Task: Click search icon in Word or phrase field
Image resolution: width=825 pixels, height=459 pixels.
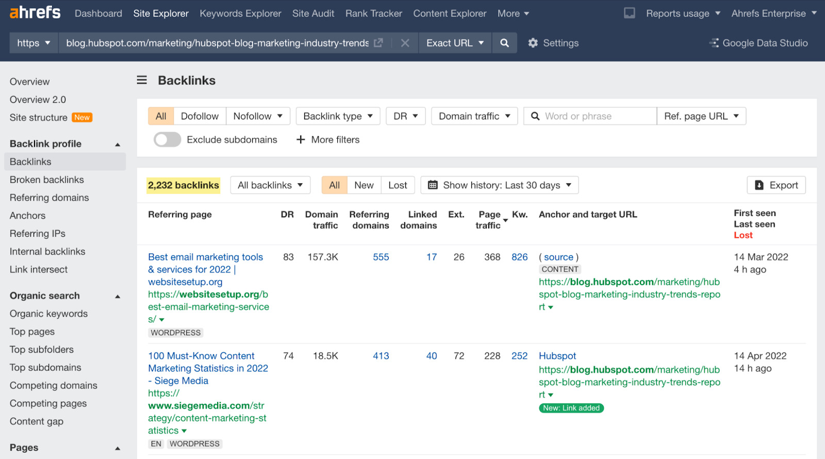Action: [x=535, y=116]
